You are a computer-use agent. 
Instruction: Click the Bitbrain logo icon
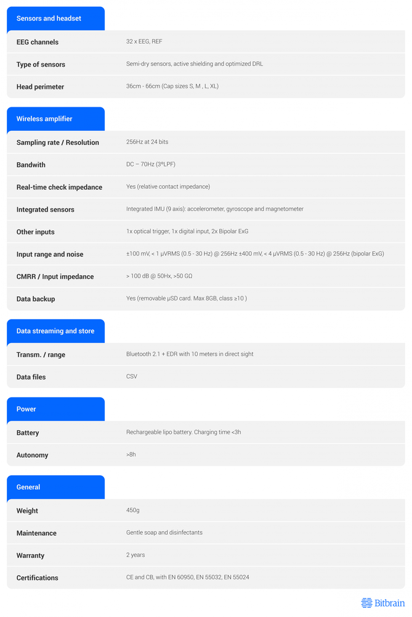tap(366, 603)
